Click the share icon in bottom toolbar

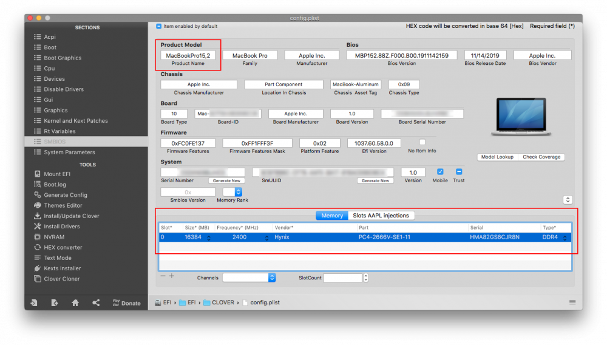pyautogui.click(x=96, y=303)
